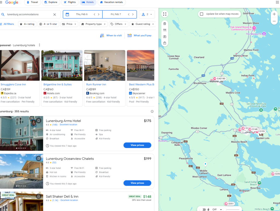Click Oak Island Resort map marker
This screenshot has height=211, width=280.
pyautogui.click(x=254, y=28)
